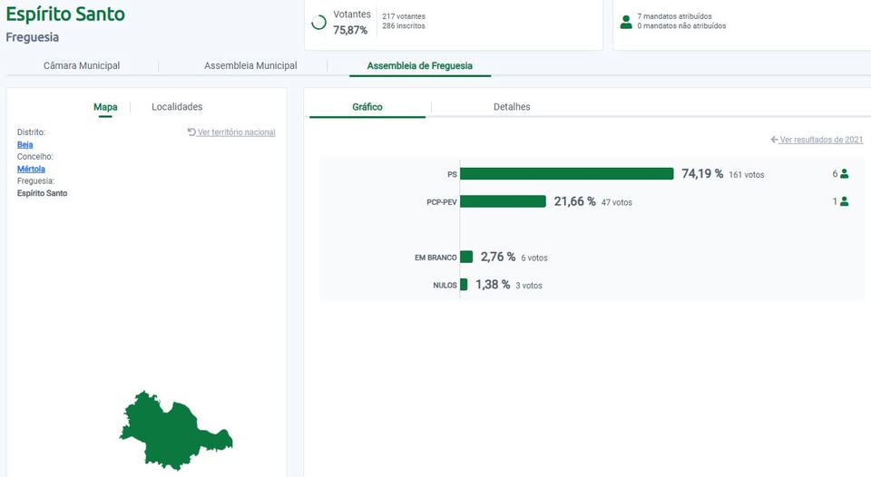The height and width of the screenshot is (477, 871).
Task: Select the Assembleia de Freguesia tab
Action: pos(419,66)
